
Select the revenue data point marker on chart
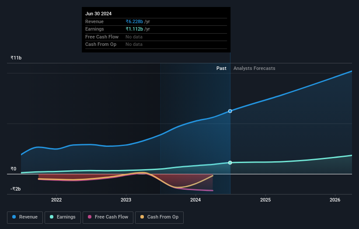230,111
